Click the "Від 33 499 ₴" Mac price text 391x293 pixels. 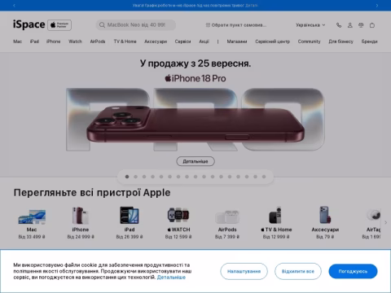32,237
